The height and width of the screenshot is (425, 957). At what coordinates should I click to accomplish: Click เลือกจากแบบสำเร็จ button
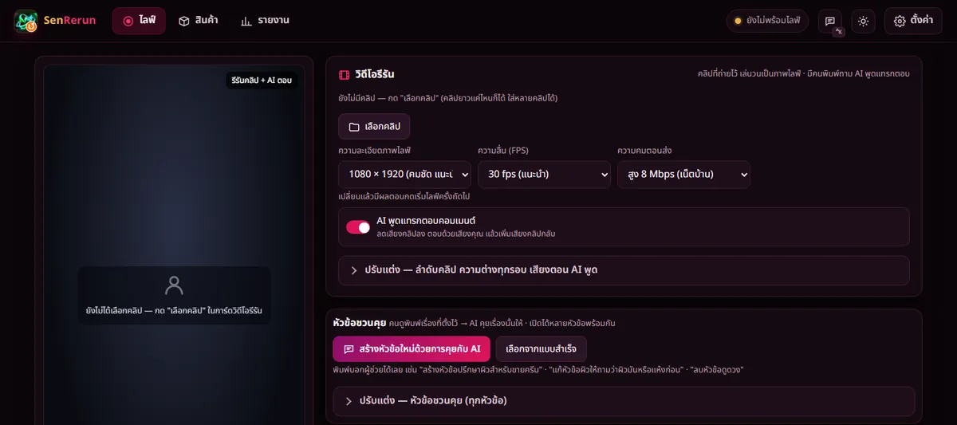click(x=541, y=349)
